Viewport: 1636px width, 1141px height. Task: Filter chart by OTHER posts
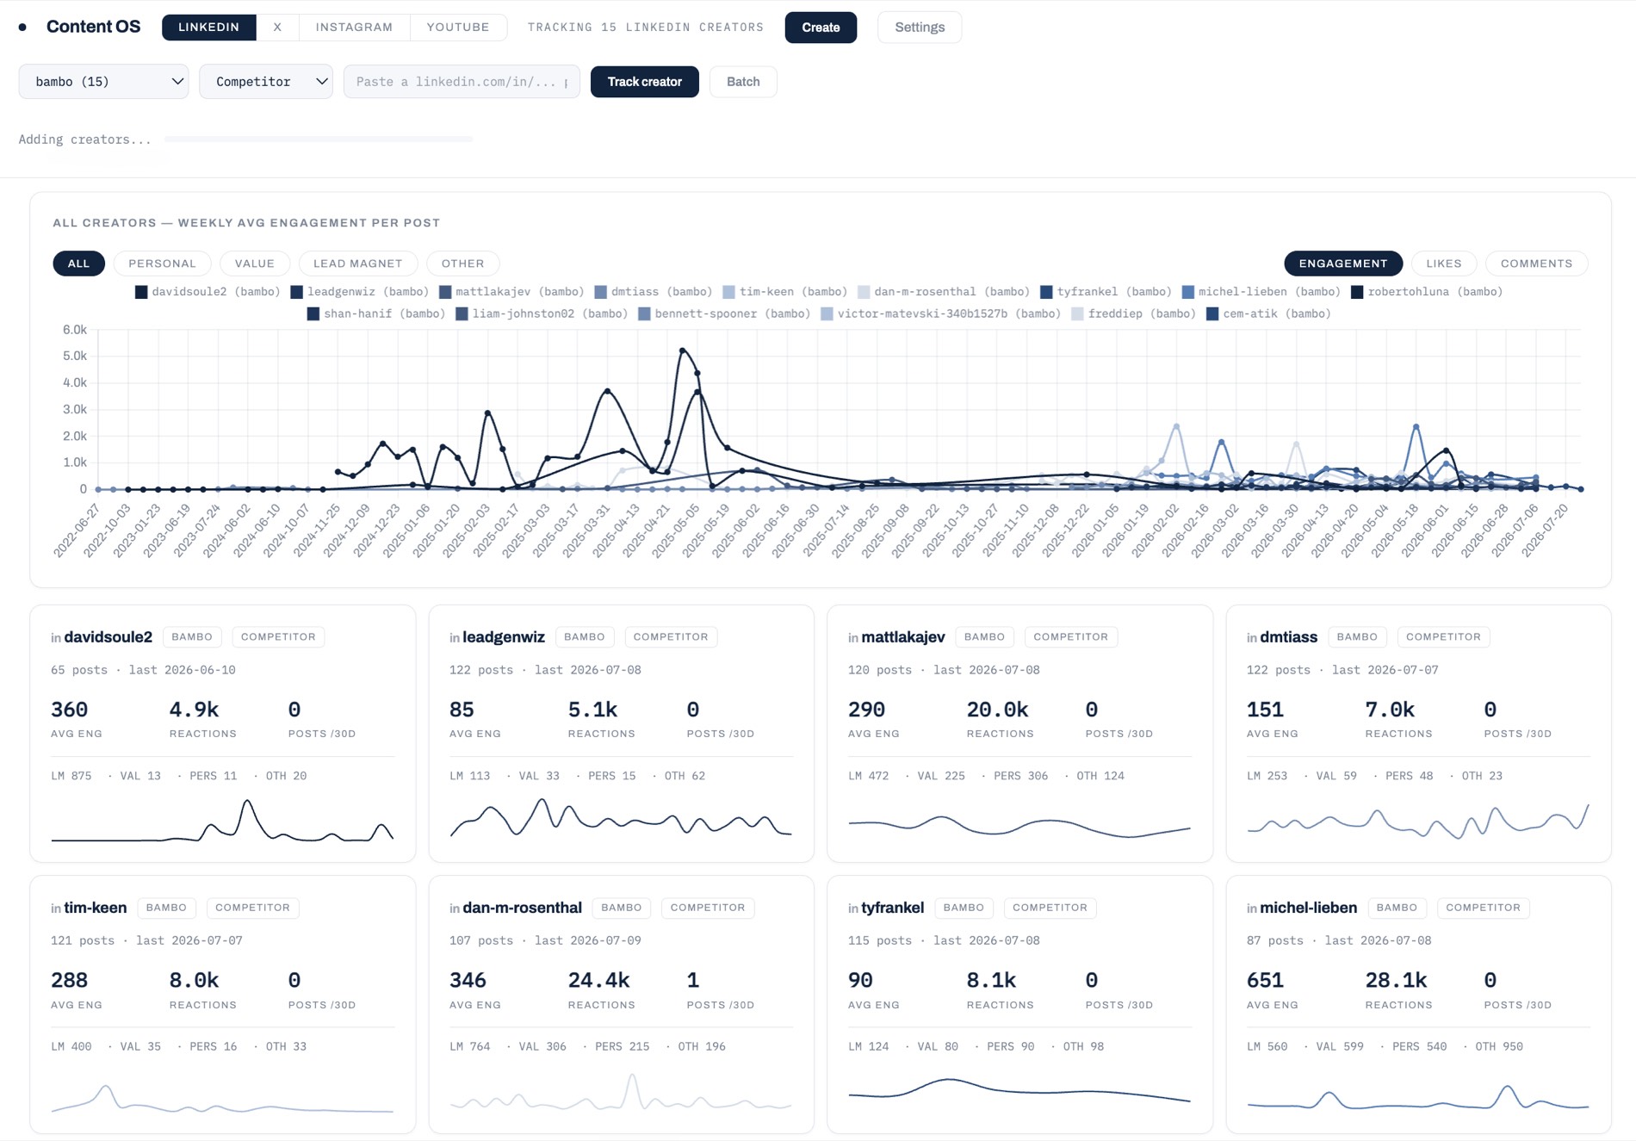tap(462, 264)
